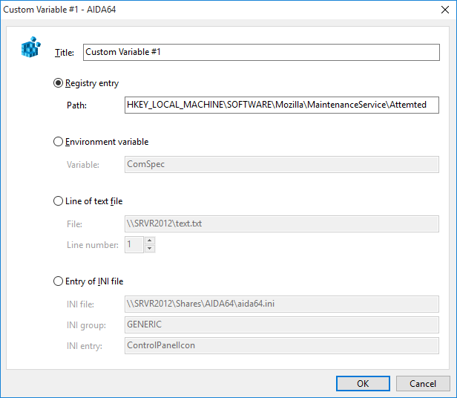The width and height of the screenshot is (457, 398).
Task: Click the File field showing \\SRVR2012\text.txt
Action: [x=282, y=224]
